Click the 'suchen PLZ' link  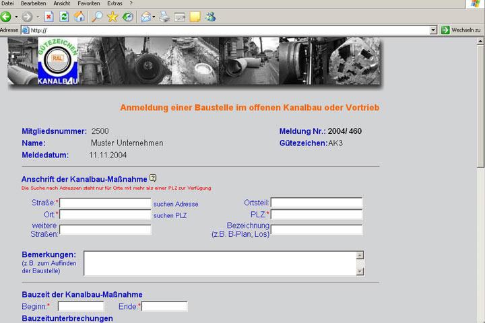[170, 216]
